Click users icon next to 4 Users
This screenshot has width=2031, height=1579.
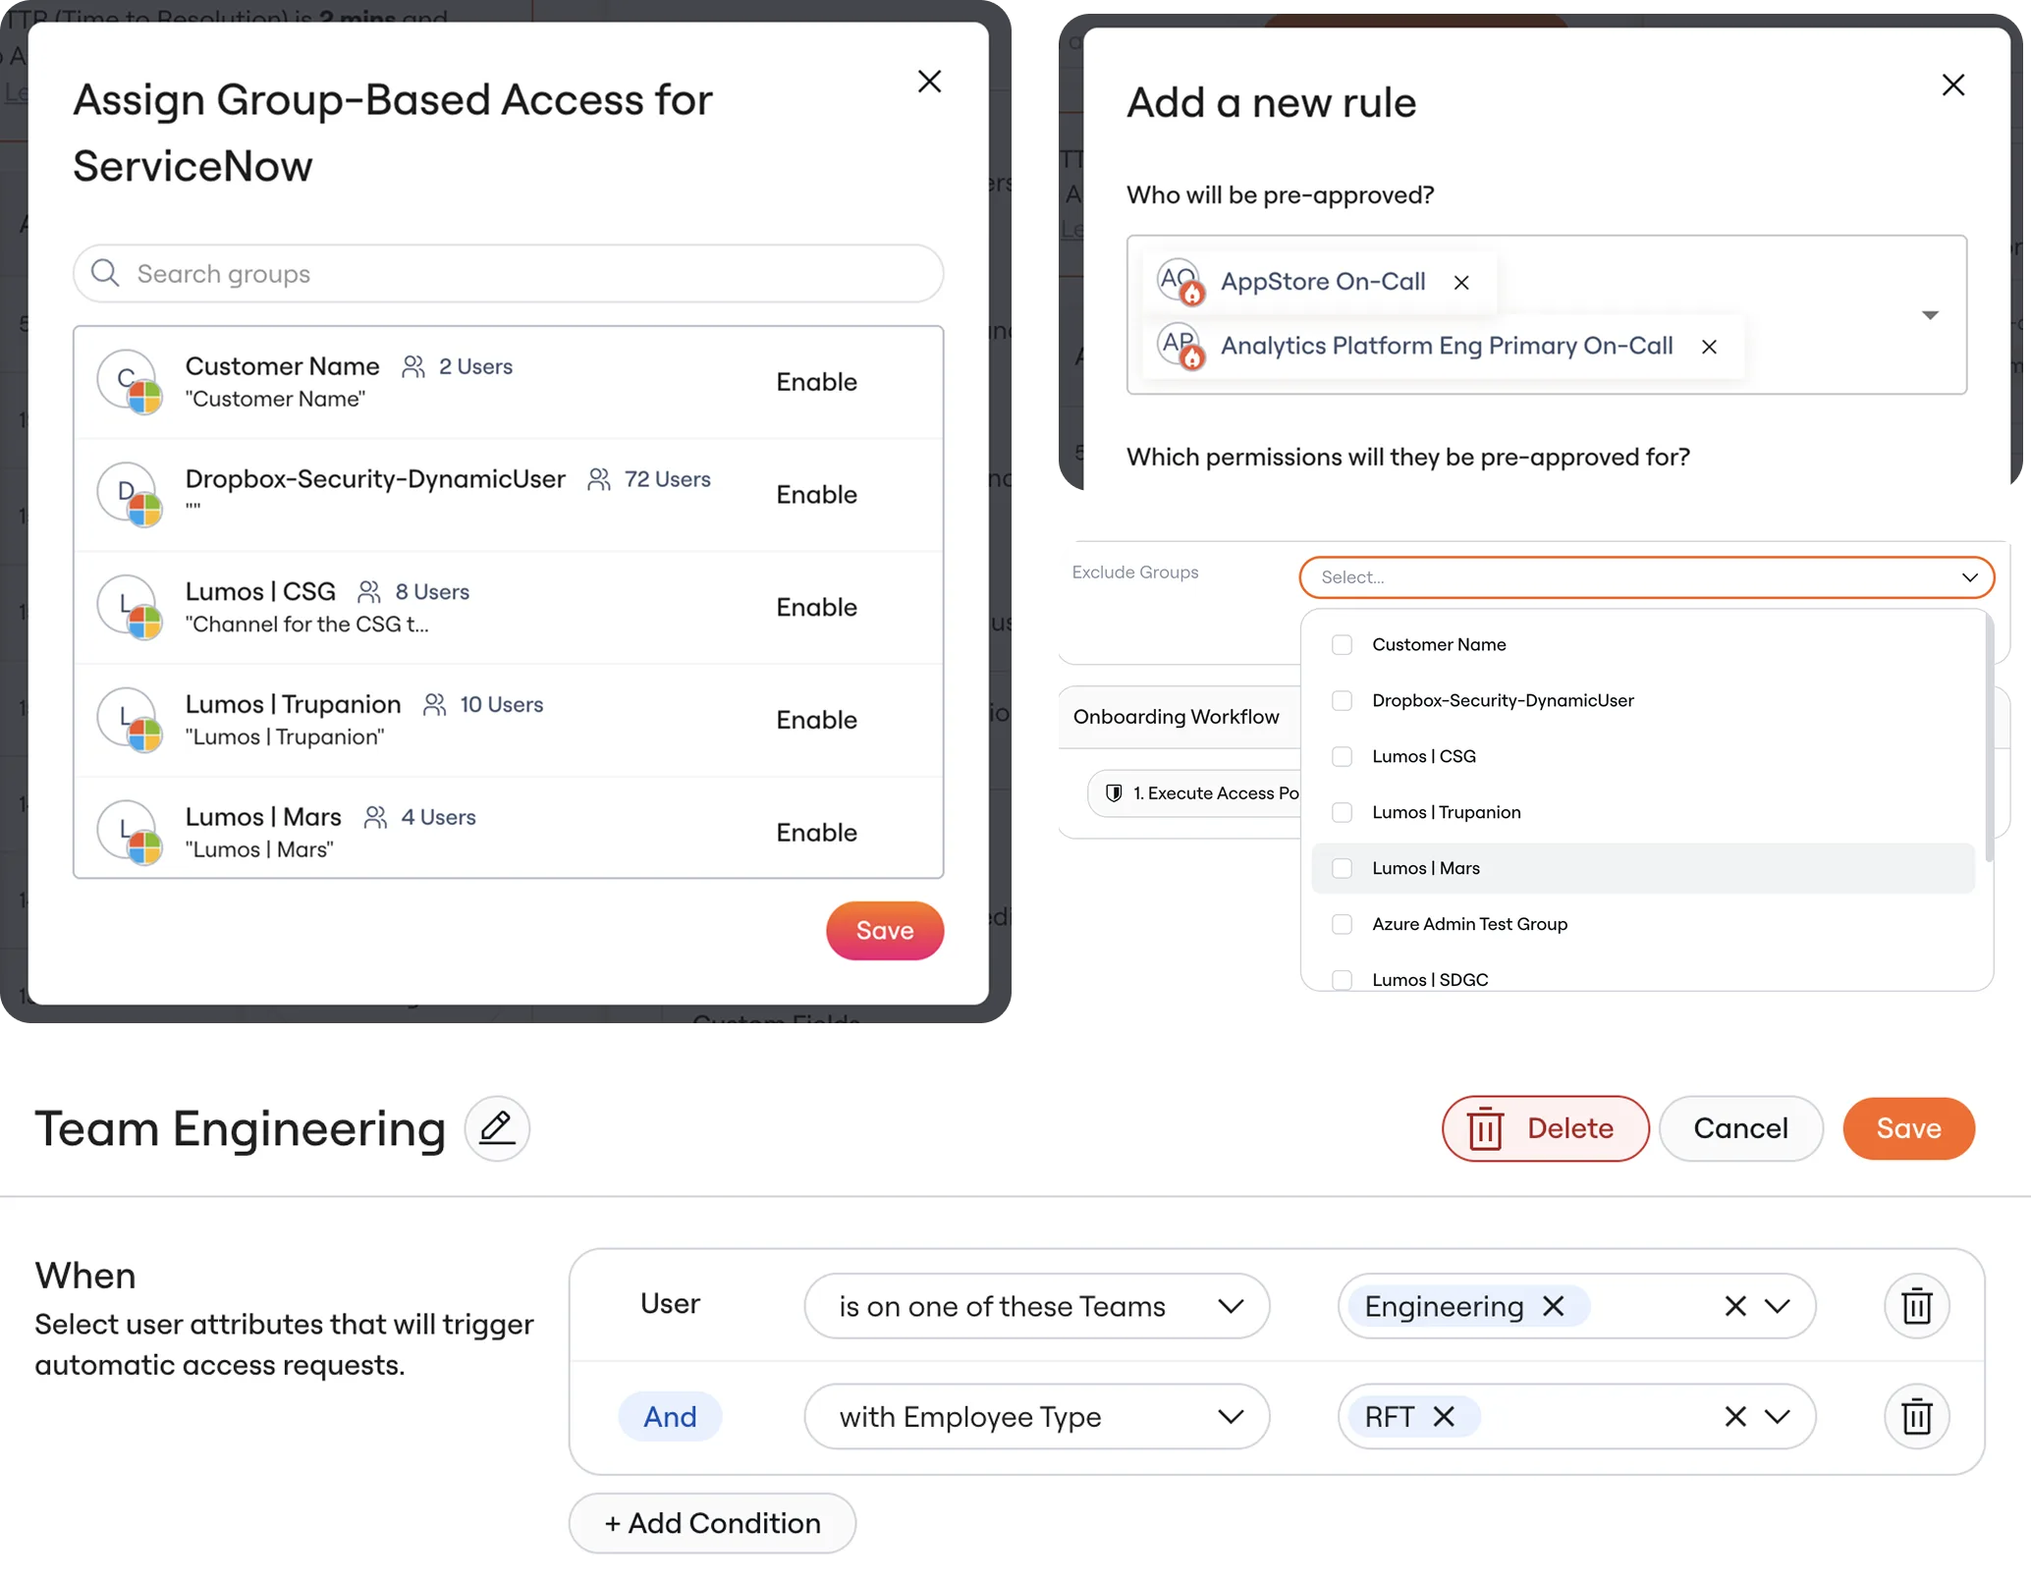pyautogui.click(x=375, y=817)
